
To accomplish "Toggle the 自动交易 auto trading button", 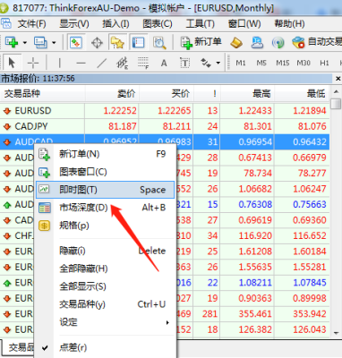I will (317, 42).
